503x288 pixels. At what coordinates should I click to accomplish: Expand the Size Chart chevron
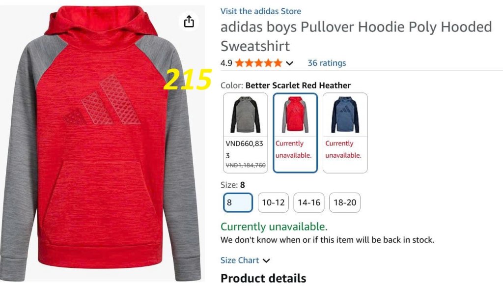[x=266, y=260]
